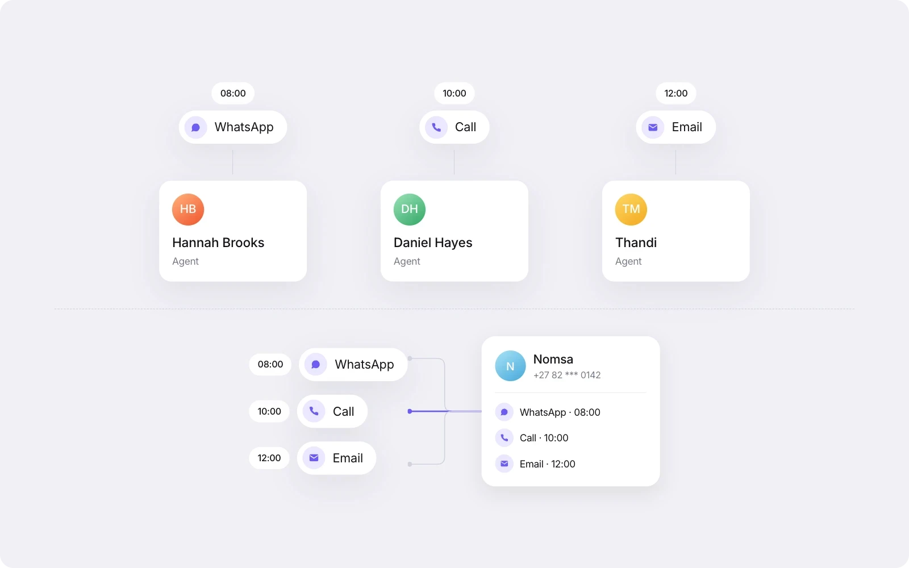Click the envelope icon in Nomsa's card
This screenshot has height=568, width=909.
[x=504, y=463]
